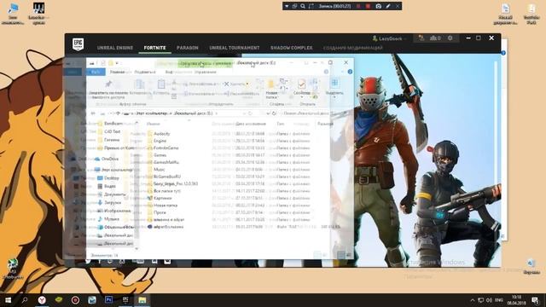Viewport: 546px width, 307px height.
Task: Select the Fortnite tab in Epic launcher
Action: 155,48
